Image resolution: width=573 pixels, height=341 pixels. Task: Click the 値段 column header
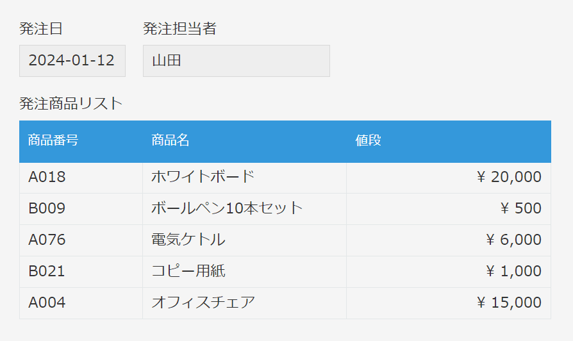pyautogui.click(x=449, y=142)
